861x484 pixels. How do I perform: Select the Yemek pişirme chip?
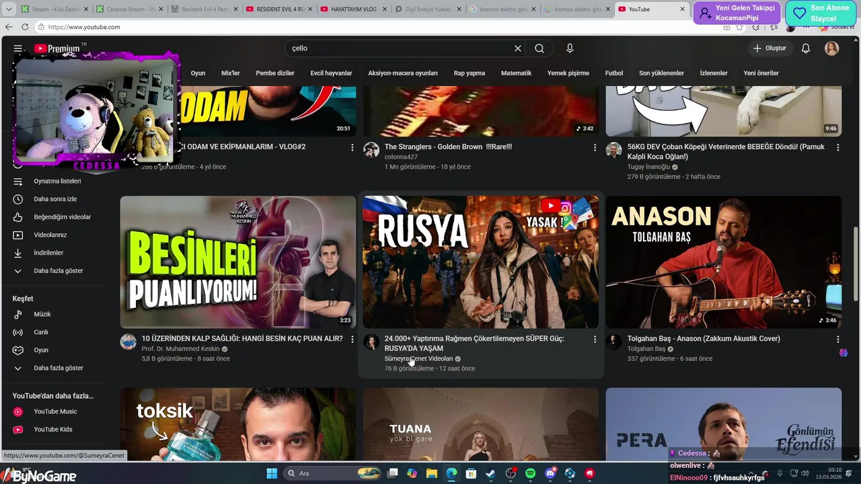click(x=568, y=73)
